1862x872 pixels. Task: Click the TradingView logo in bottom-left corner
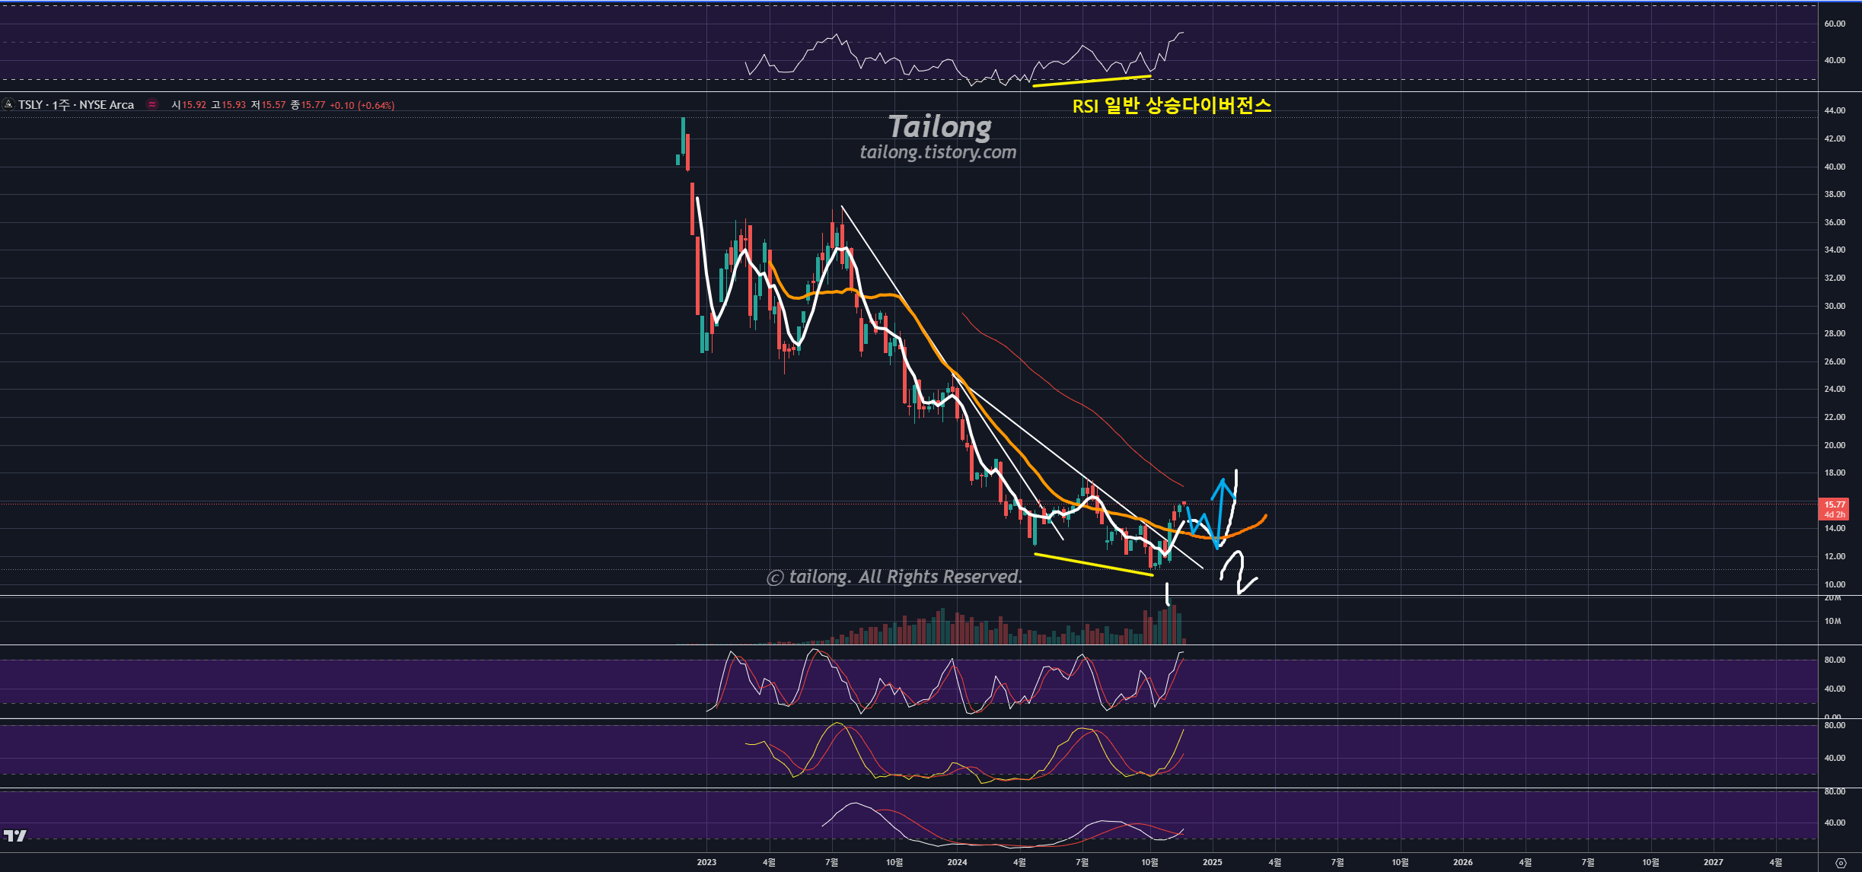coord(14,835)
